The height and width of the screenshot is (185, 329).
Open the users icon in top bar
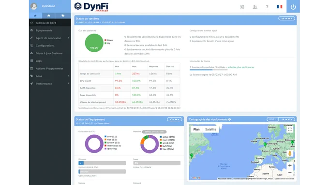point(255,7)
